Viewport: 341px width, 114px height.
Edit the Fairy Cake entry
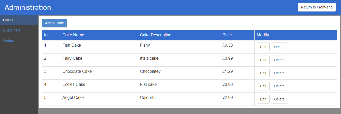click(x=263, y=60)
